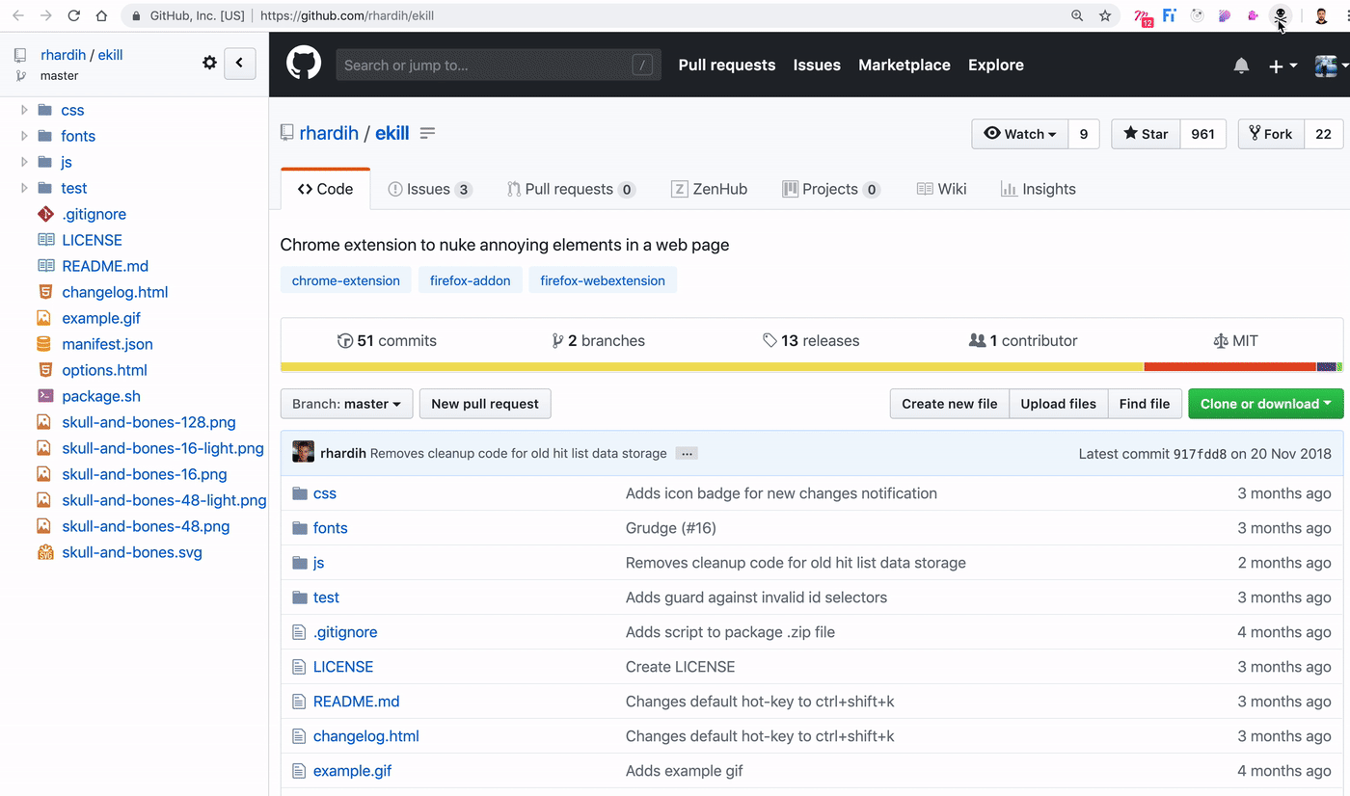View the 1 contributor

tap(1023, 340)
